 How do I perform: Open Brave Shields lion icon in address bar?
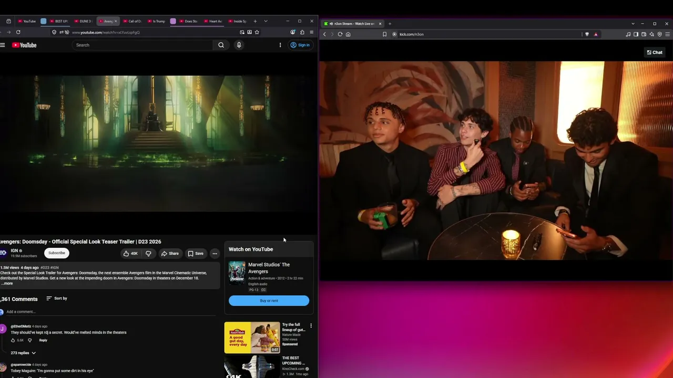click(587, 34)
